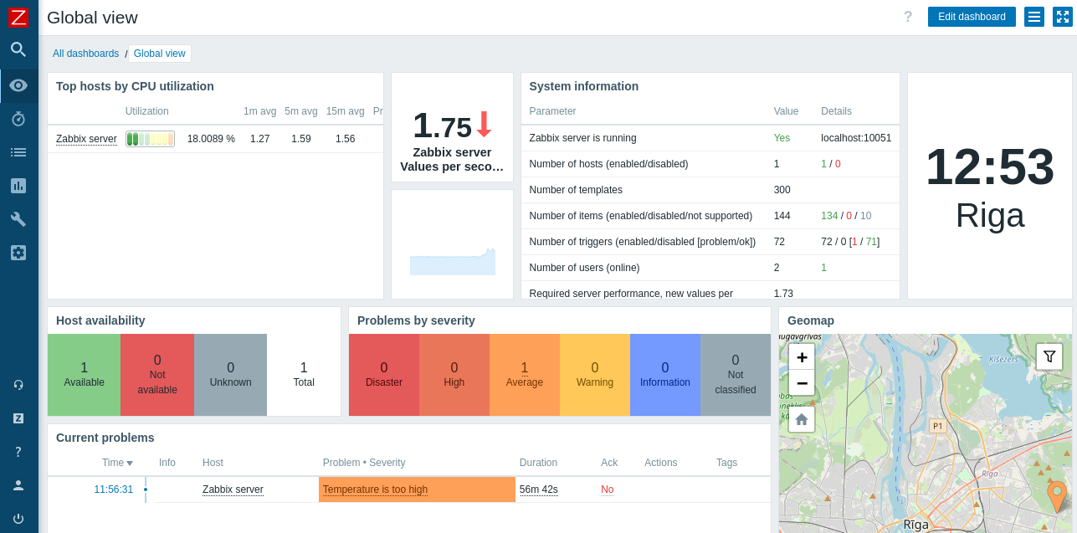Click Edit dashboard button

(972, 17)
